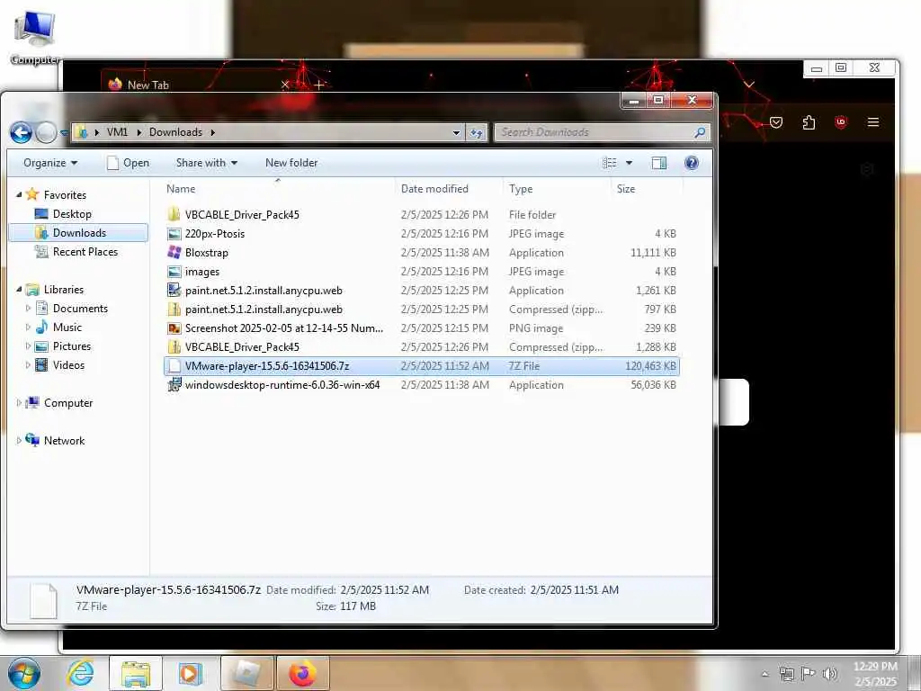This screenshot has width=921, height=691.
Task: Expand the Pictures library
Action: (28, 346)
